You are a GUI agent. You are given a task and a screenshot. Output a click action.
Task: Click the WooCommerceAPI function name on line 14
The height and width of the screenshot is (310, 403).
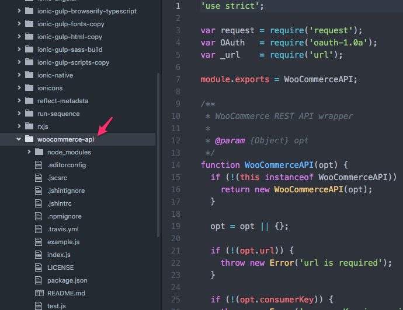279,165
